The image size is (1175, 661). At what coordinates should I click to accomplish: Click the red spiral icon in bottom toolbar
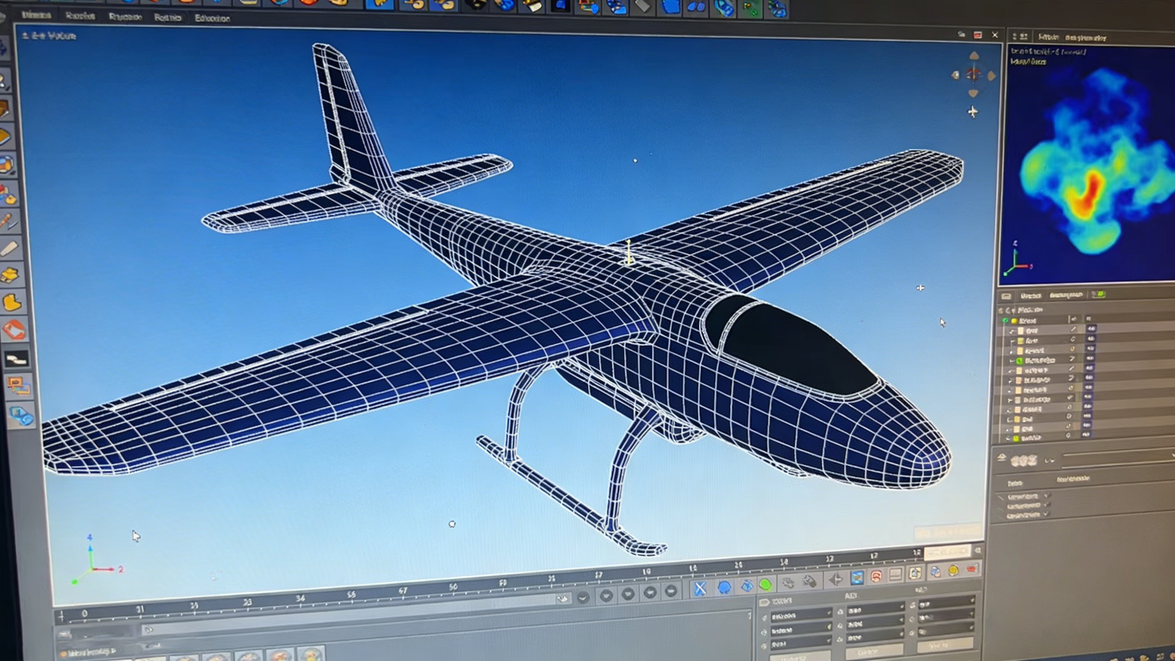coord(876,577)
